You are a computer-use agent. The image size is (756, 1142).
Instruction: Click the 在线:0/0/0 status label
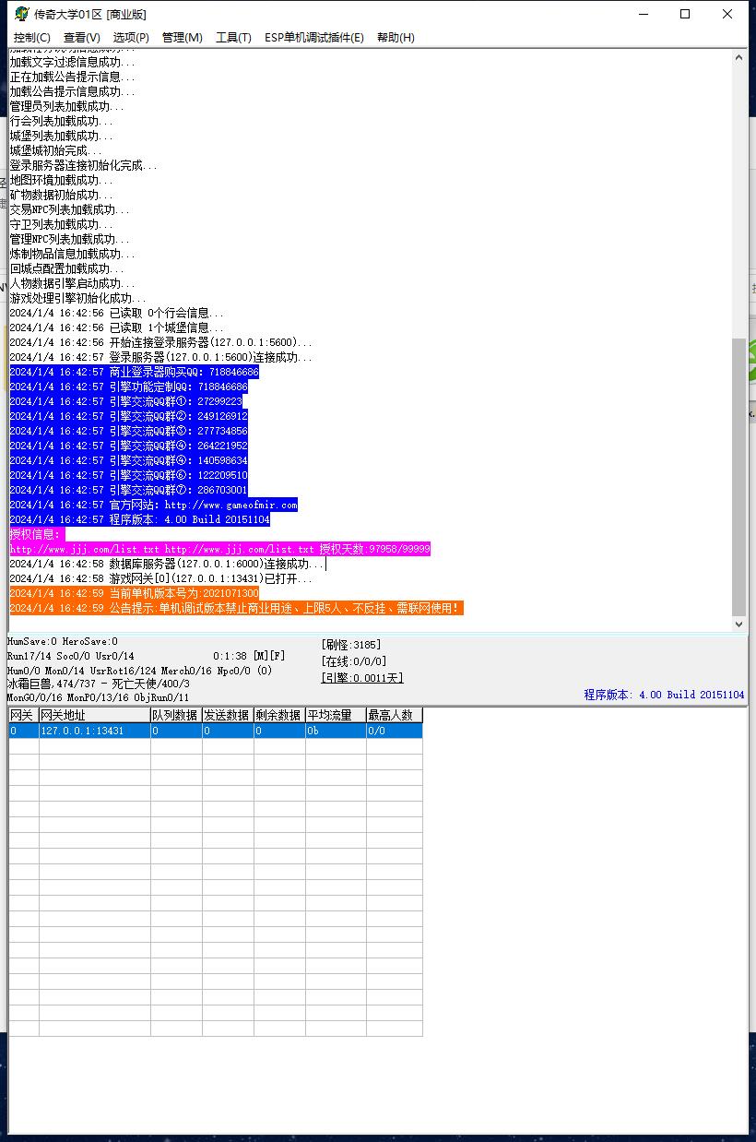354,661
